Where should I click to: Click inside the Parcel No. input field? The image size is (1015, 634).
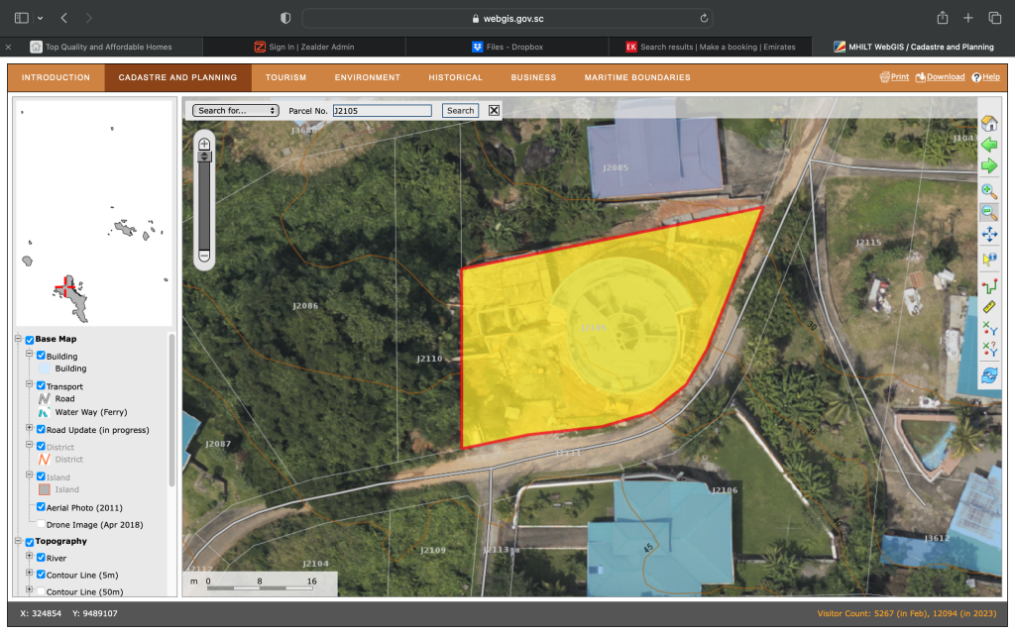pyautogui.click(x=382, y=111)
